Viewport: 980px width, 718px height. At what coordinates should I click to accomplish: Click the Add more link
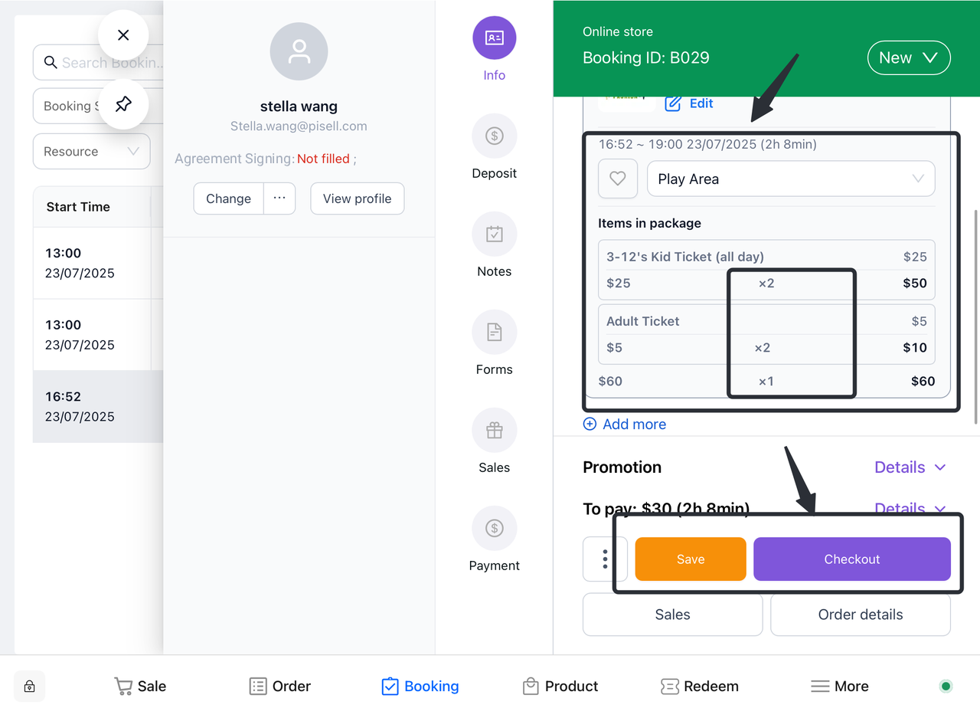[625, 425]
